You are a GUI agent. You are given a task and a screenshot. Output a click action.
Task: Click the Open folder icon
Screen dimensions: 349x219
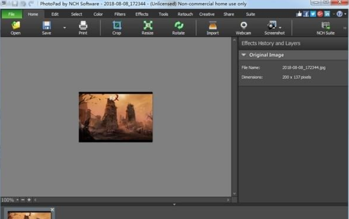coord(16,26)
